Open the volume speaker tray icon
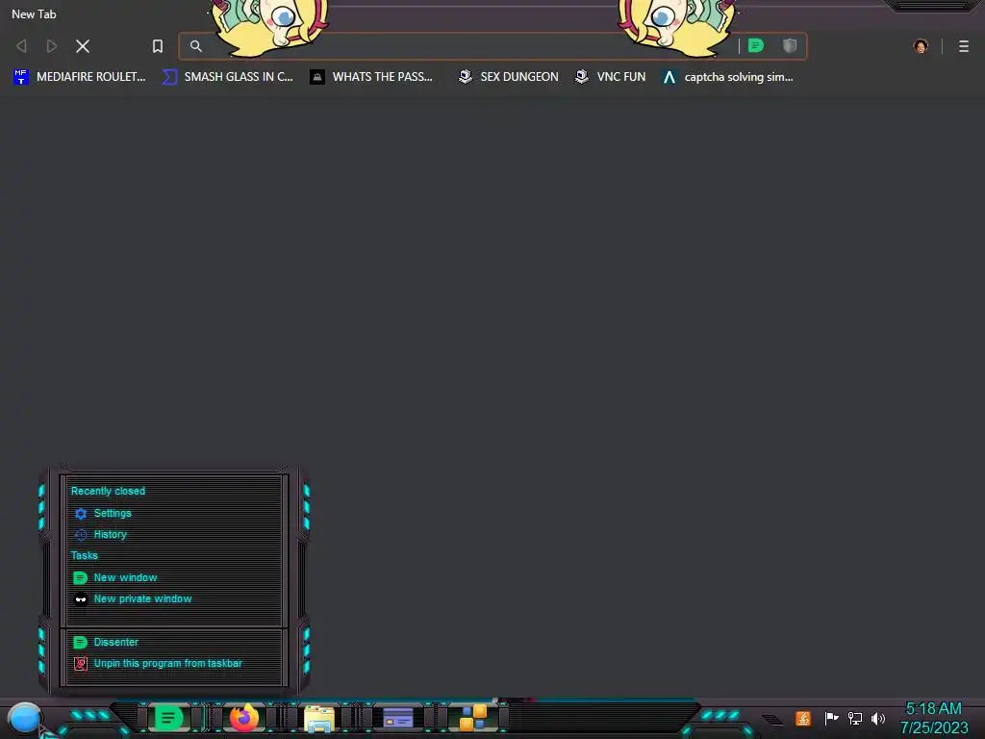985x739 pixels. click(x=878, y=718)
